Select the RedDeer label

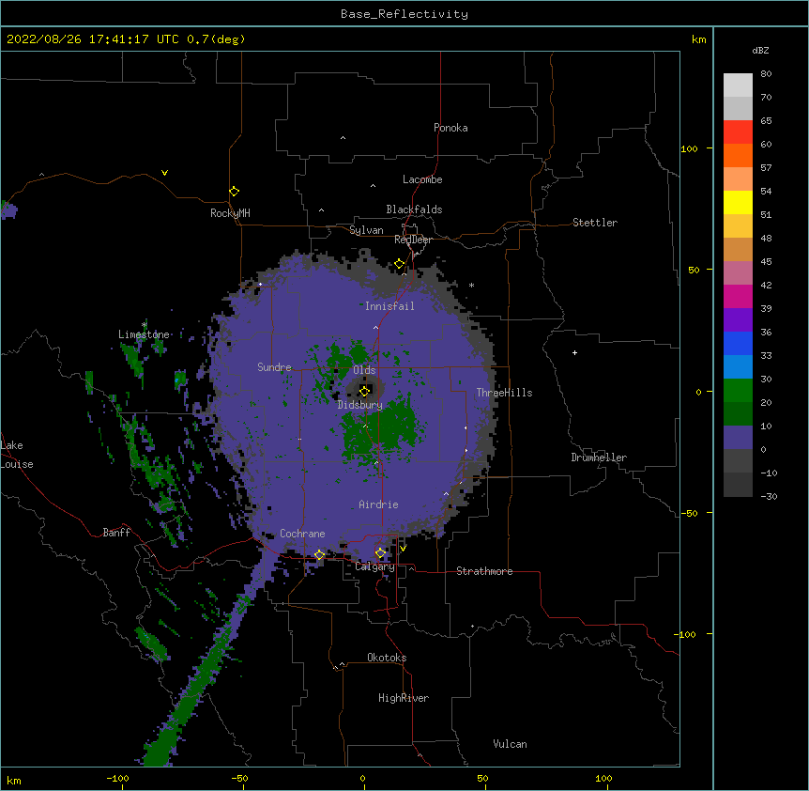click(413, 240)
